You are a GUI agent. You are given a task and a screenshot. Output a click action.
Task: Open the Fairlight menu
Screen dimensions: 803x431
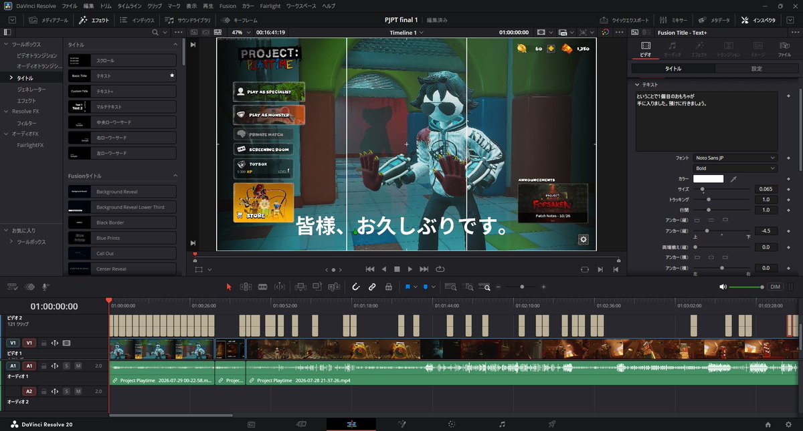point(270,5)
